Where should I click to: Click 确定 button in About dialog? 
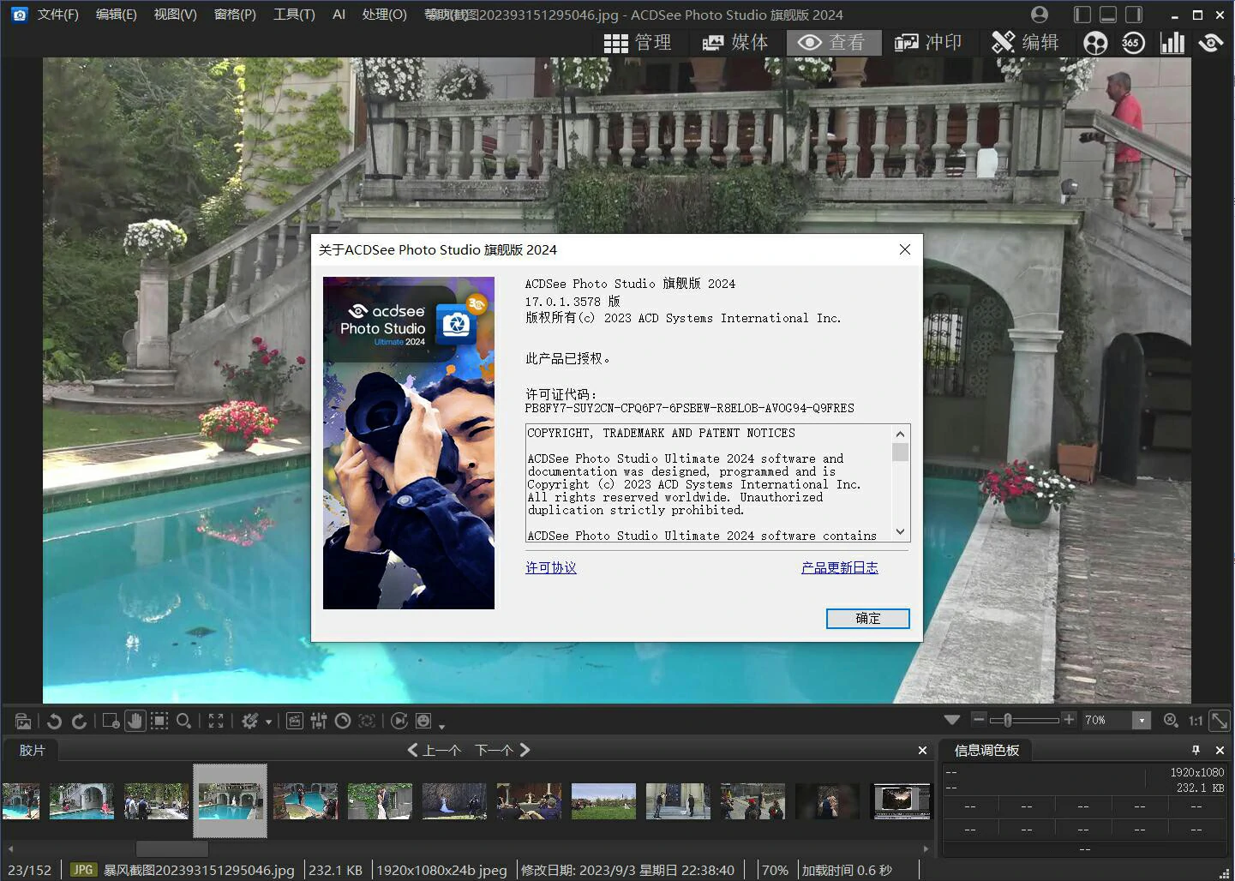867,618
